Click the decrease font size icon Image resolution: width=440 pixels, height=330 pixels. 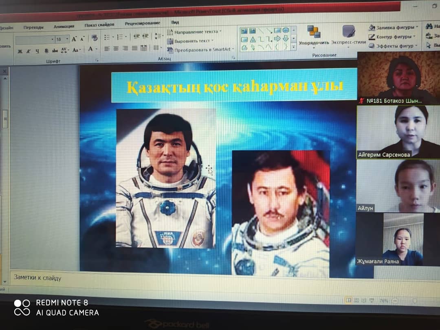point(82,39)
